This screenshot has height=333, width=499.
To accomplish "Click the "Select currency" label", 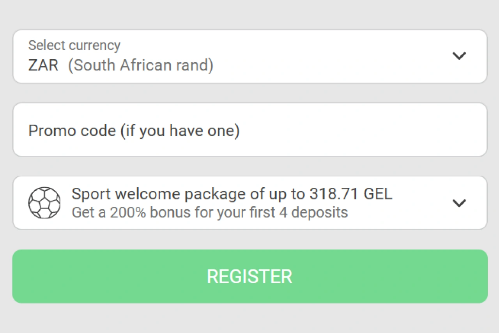I will (74, 46).
